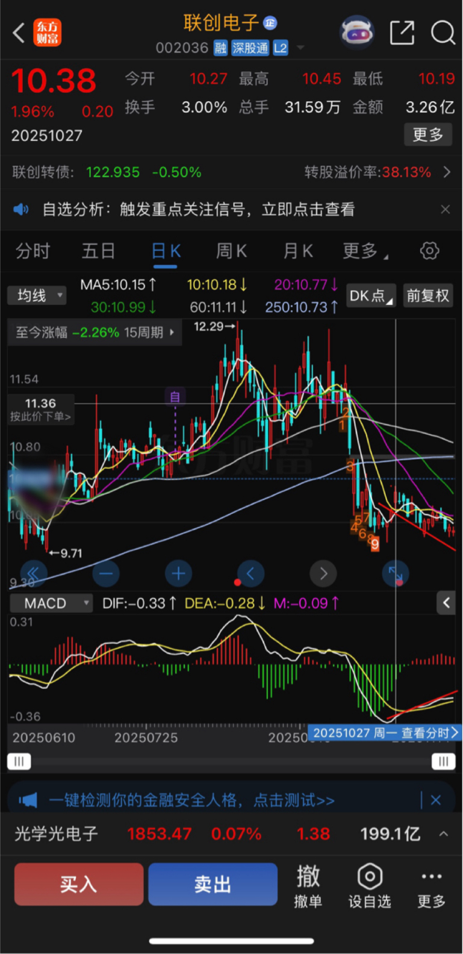Open the 均线 indicator dropdown
Viewport: 463px width, 954px height.
pos(36,295)
